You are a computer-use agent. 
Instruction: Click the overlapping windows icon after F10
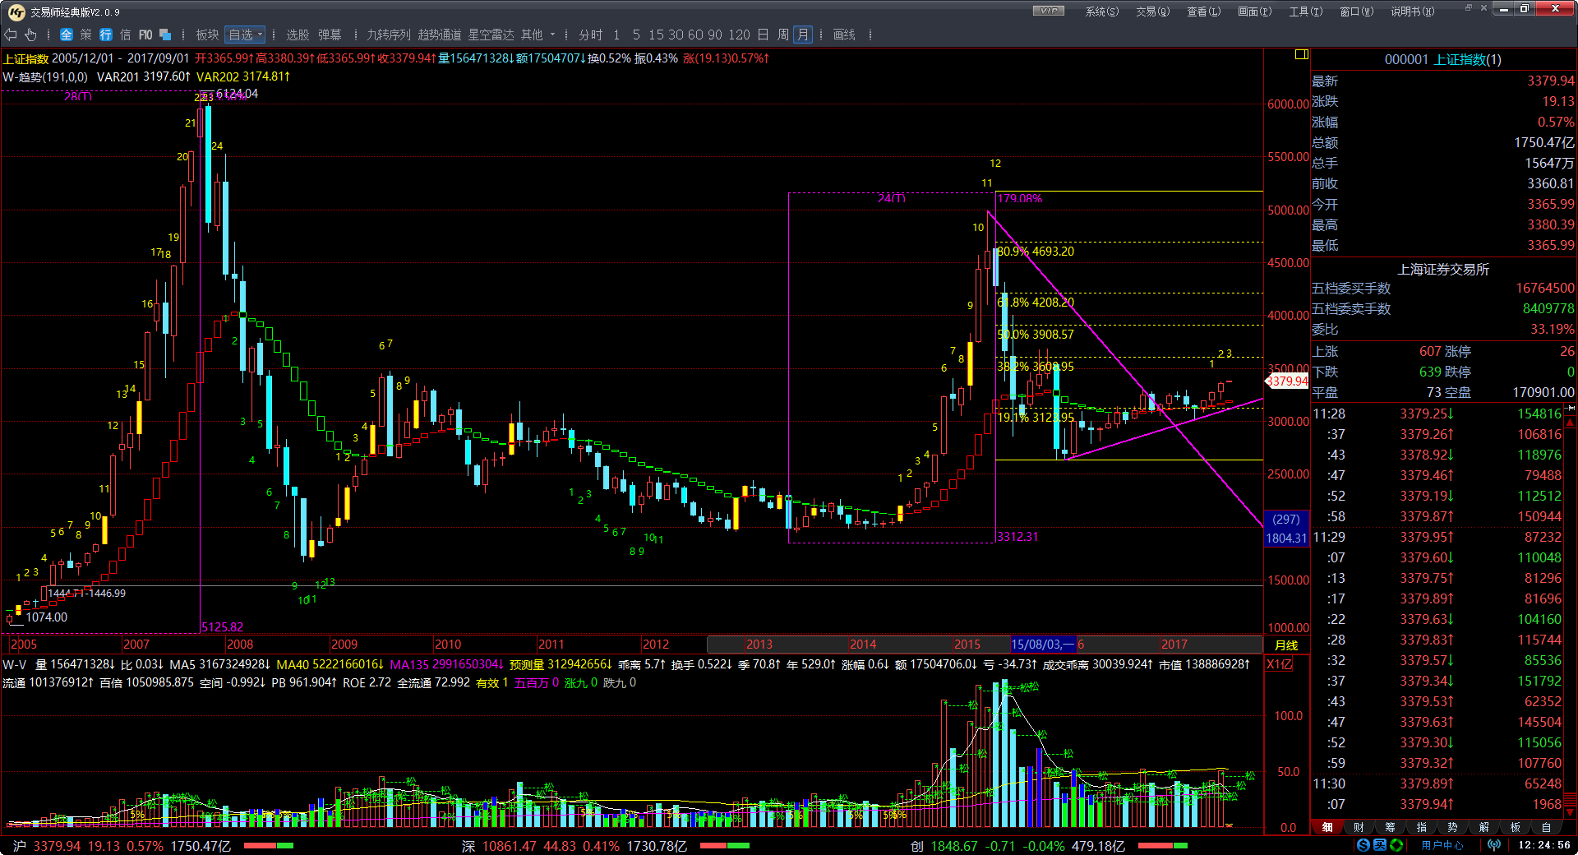pos(165,35)
